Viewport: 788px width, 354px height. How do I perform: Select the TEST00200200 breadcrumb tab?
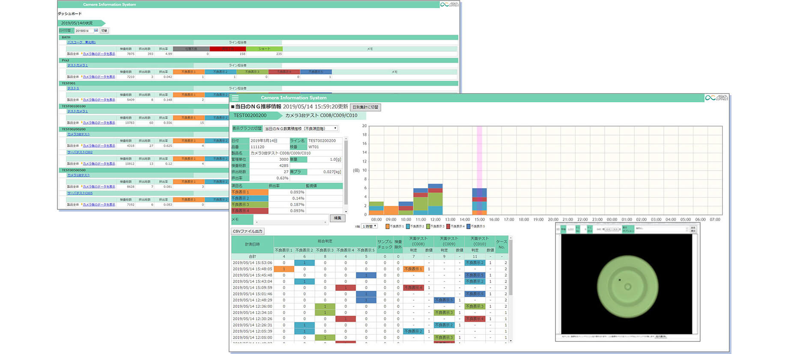(250, 115)
